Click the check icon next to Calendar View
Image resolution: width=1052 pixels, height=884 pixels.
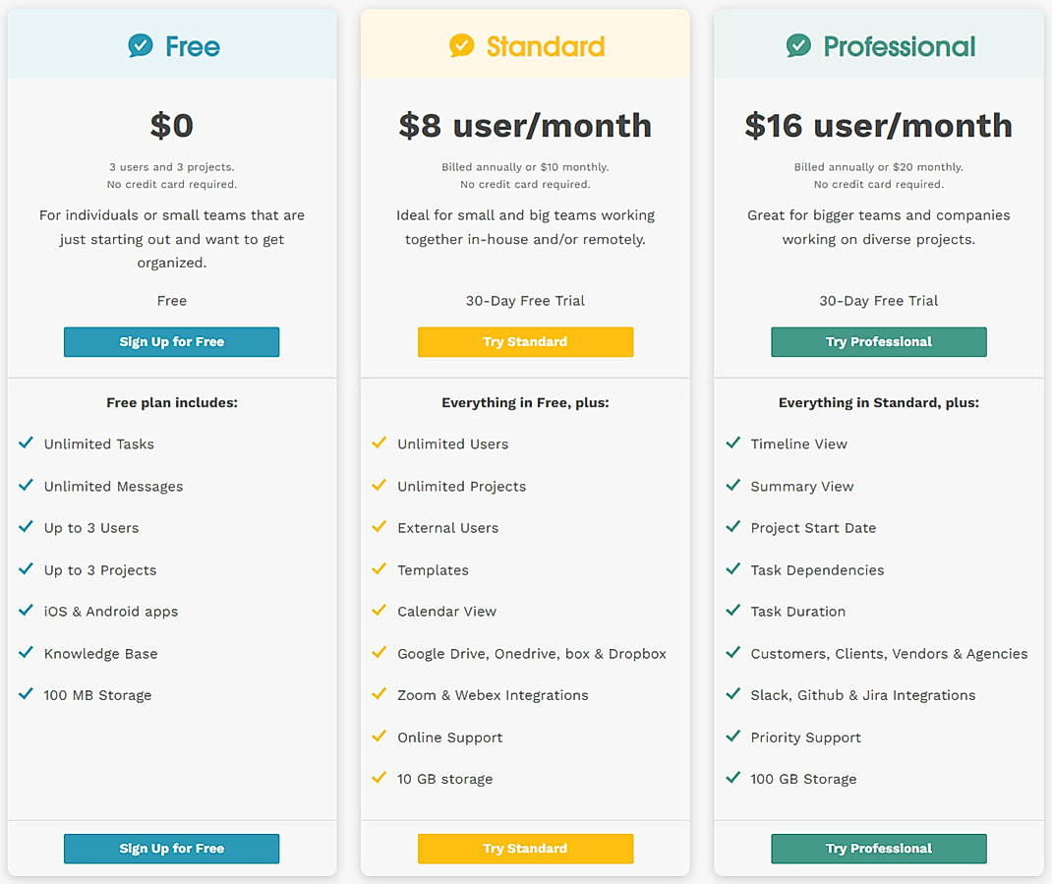379,611
